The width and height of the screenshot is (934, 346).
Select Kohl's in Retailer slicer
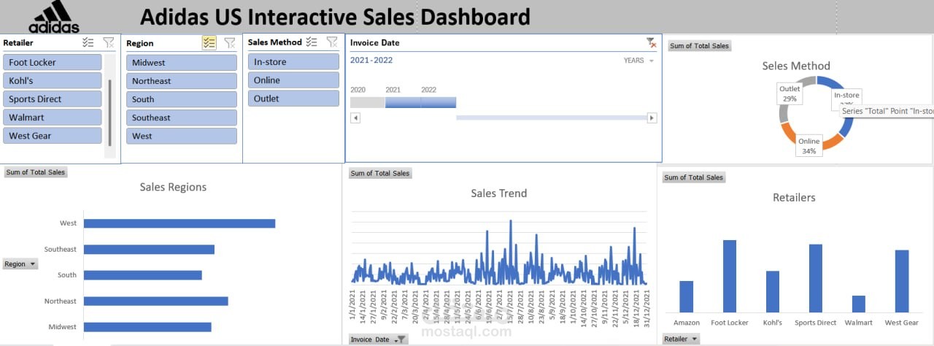click(x=53, y=80)
